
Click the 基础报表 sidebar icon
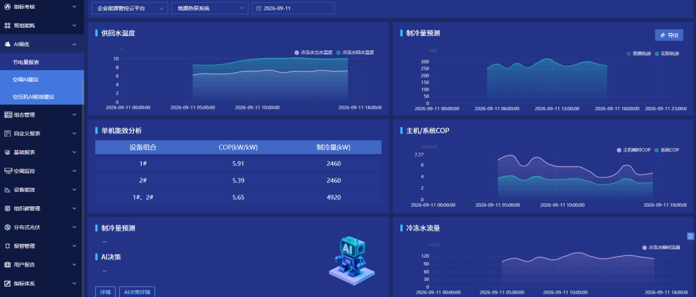(8, 152)
